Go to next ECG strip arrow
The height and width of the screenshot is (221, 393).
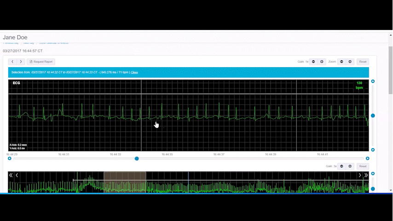[21, 62]
